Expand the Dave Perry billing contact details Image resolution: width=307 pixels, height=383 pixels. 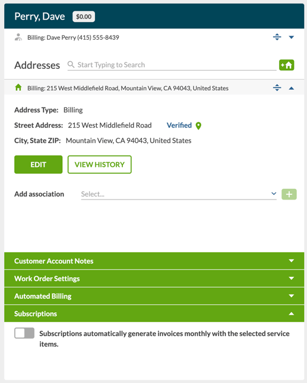(x=292, y=37)
